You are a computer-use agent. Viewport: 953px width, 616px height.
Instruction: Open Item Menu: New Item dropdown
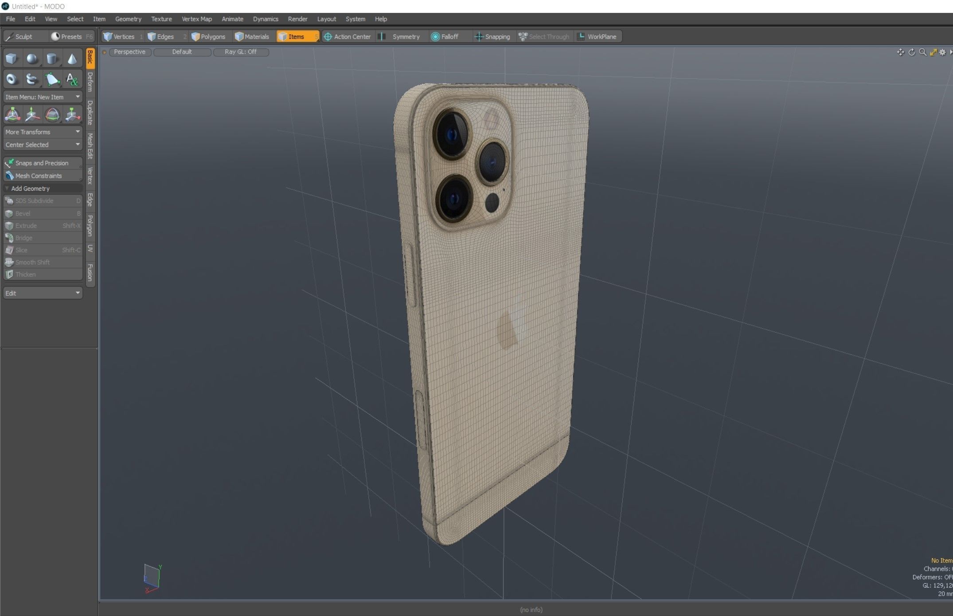[x=43, y=97]
